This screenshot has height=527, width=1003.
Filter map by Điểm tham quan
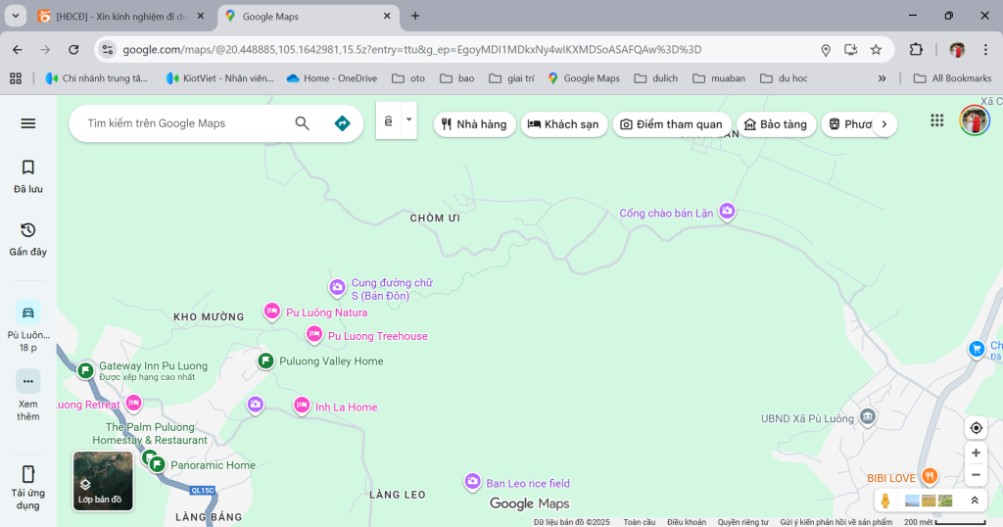coord(672,124)
